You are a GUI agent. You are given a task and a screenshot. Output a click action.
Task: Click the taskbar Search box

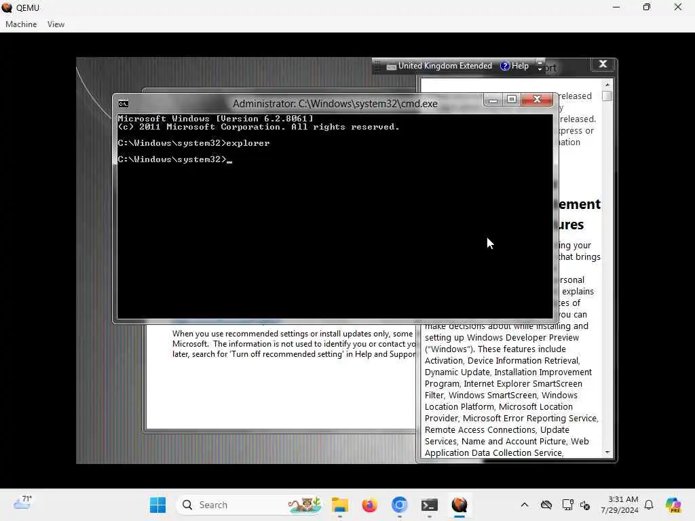[249, 505]
